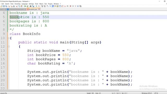Click "java" string on line 13
The height and width of the screenshot is (94, 167).
pyautogui.click(x=73, y=51)
